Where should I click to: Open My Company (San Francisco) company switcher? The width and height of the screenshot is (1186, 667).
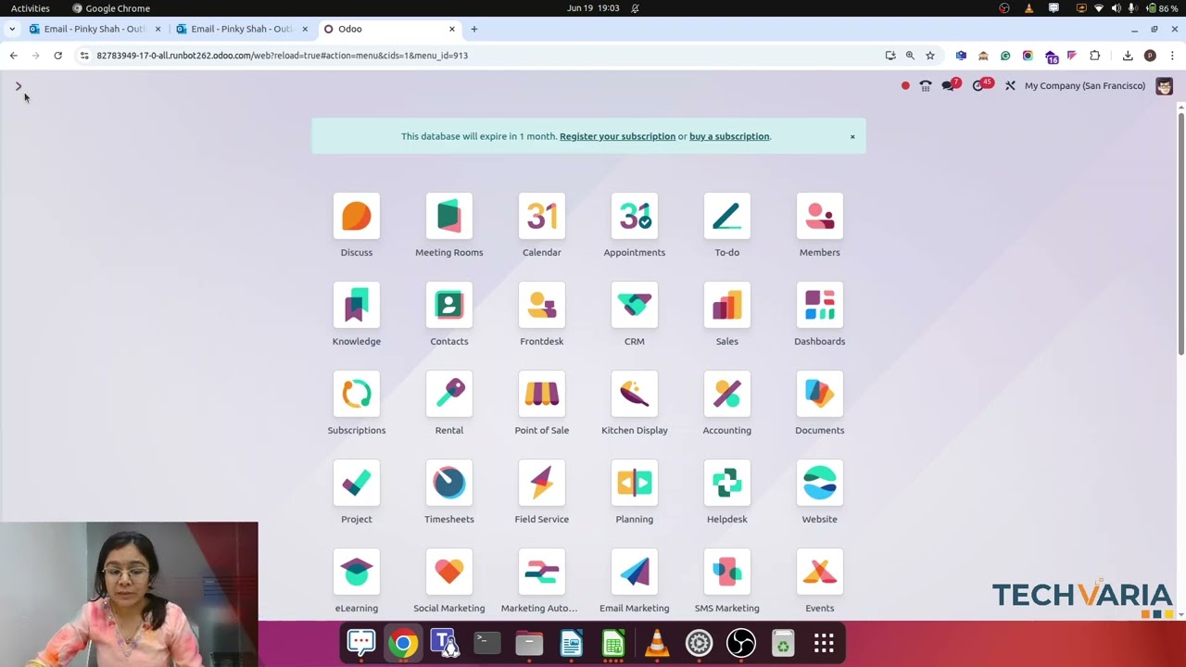click(1085, 85)
